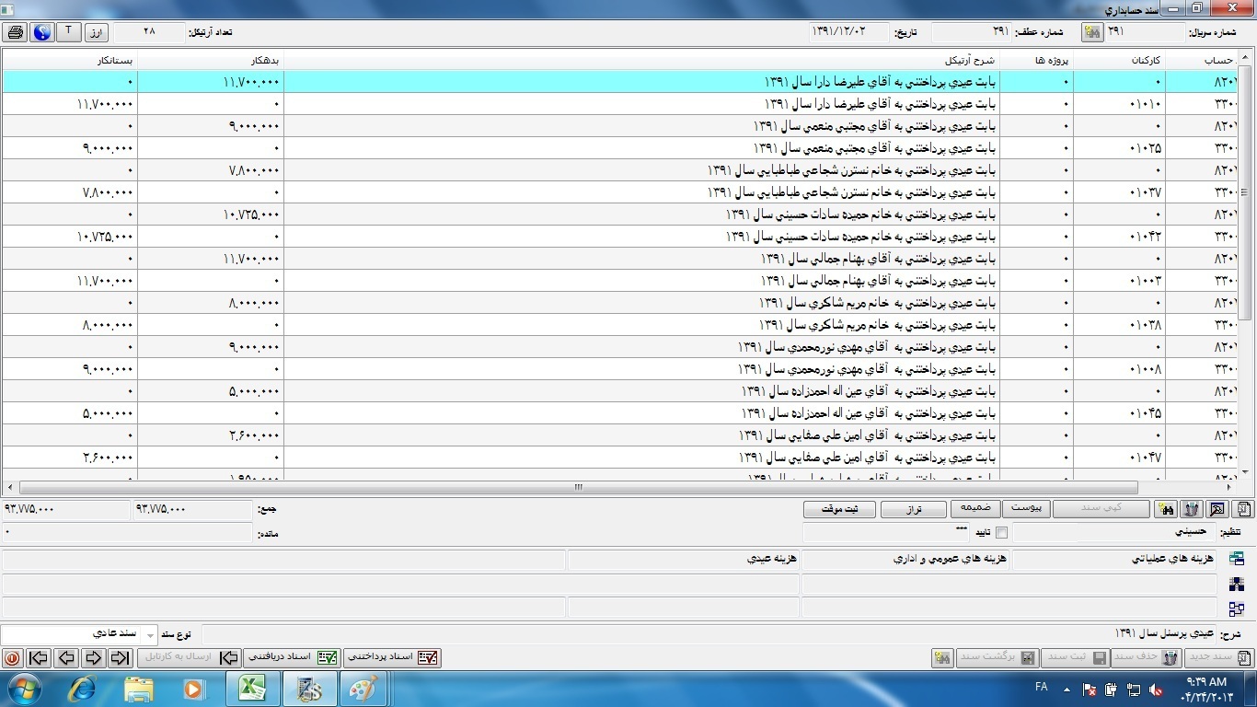Viewport: 1257px width, 707px height.
Task: Open media player taskbar icon
Action: tap(193, 689)
